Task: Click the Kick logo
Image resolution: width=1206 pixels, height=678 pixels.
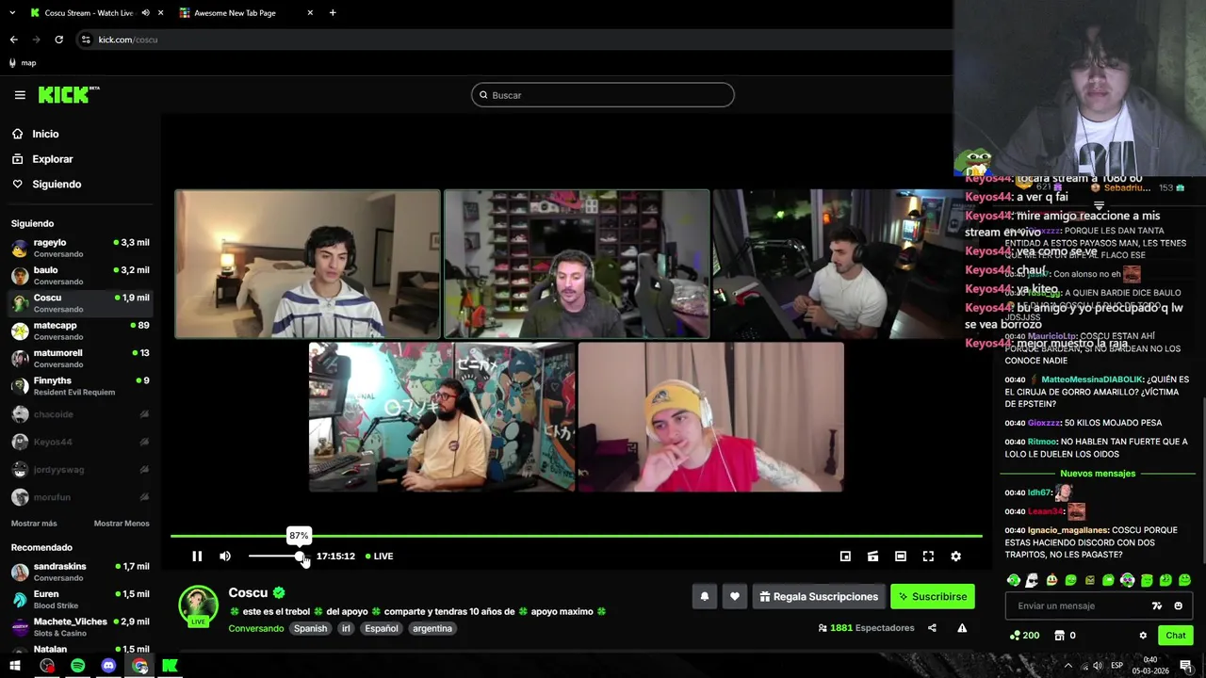Action: click(68, 94)
